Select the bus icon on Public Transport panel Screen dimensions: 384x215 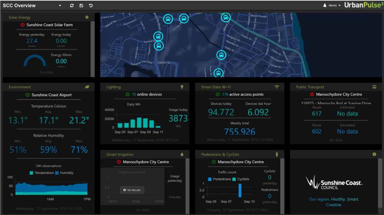point(374,87)
